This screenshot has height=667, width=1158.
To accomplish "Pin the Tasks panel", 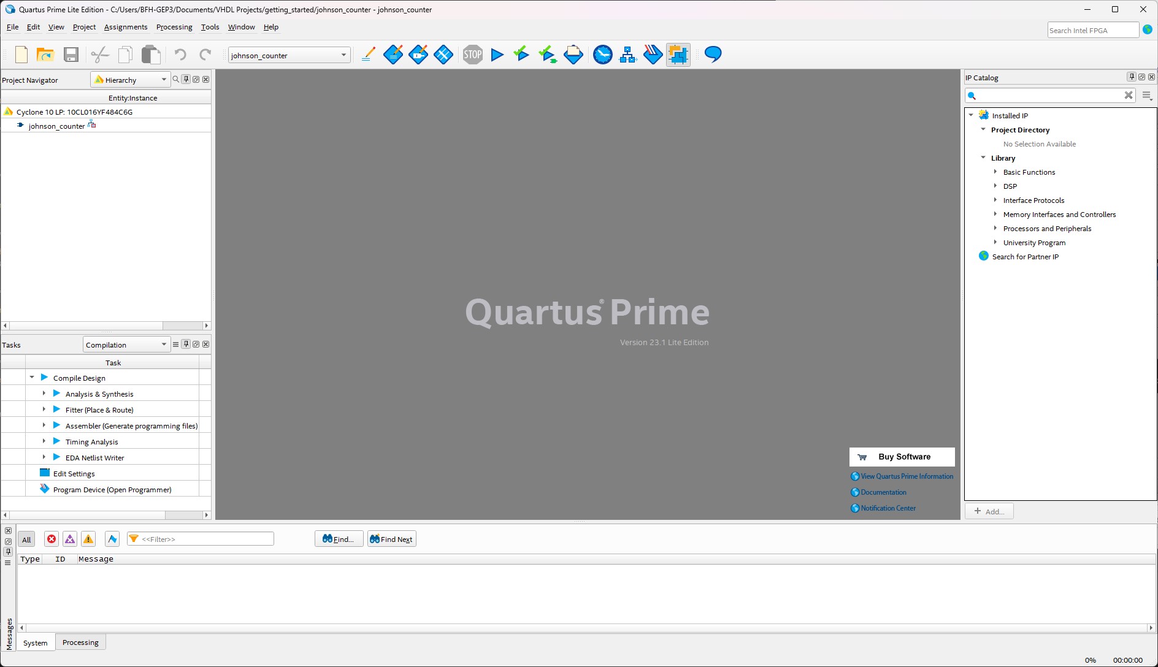I will (x=186, y=345).
